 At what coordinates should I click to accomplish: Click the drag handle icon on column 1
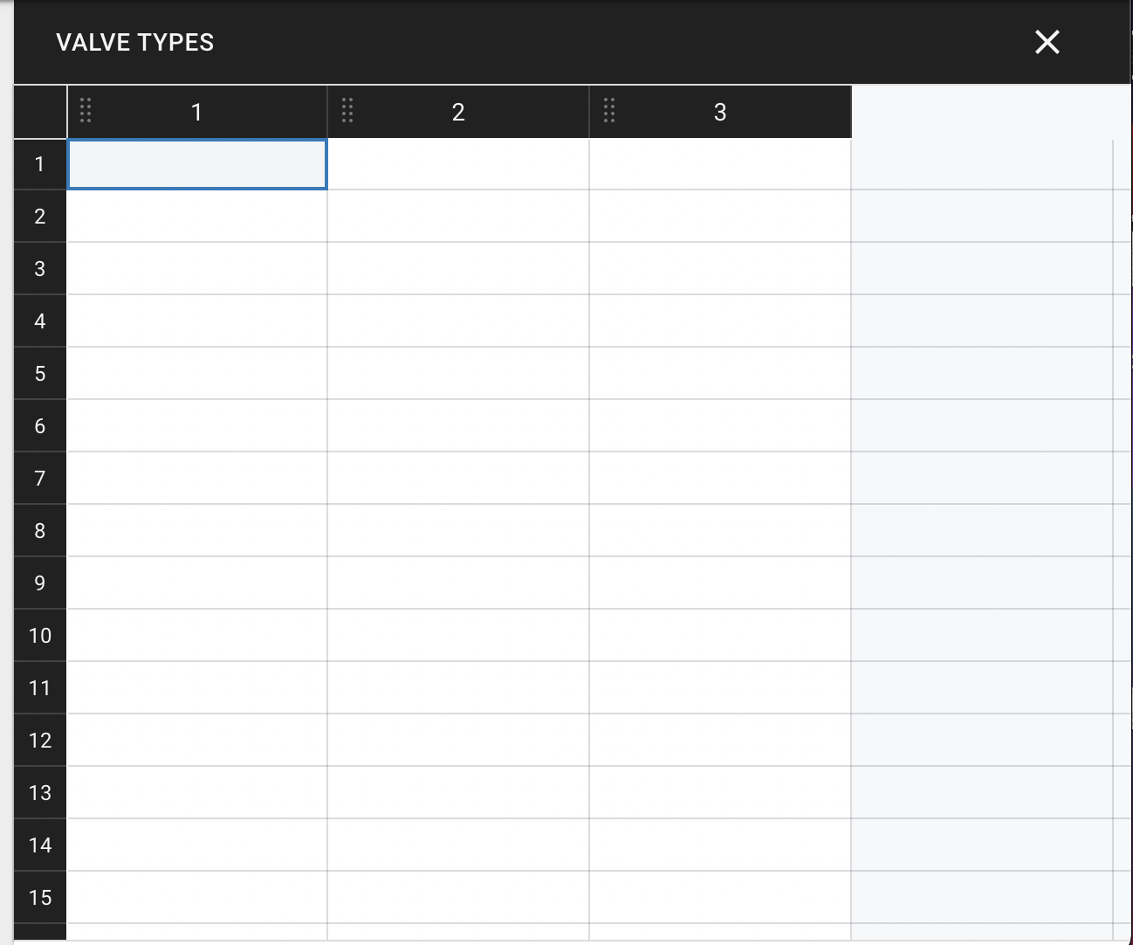86,111
